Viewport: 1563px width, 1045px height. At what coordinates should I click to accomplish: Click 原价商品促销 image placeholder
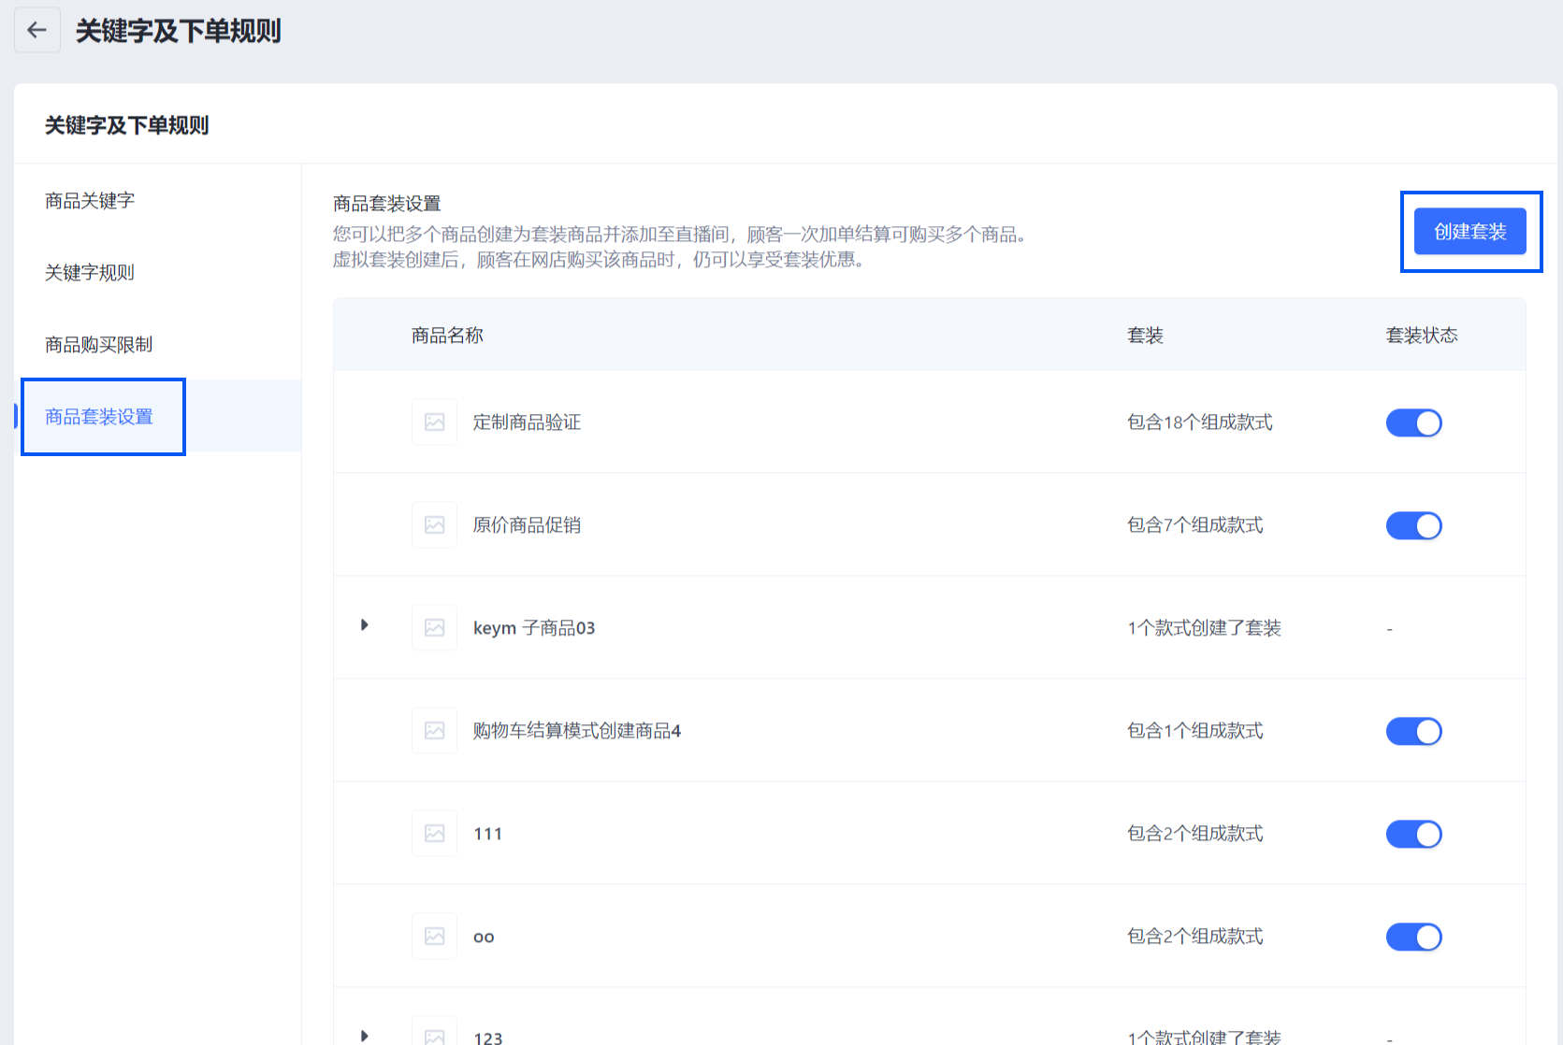(x=435, y=525)
